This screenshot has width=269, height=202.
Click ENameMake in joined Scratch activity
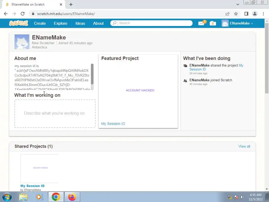click(x=199, y=80)
